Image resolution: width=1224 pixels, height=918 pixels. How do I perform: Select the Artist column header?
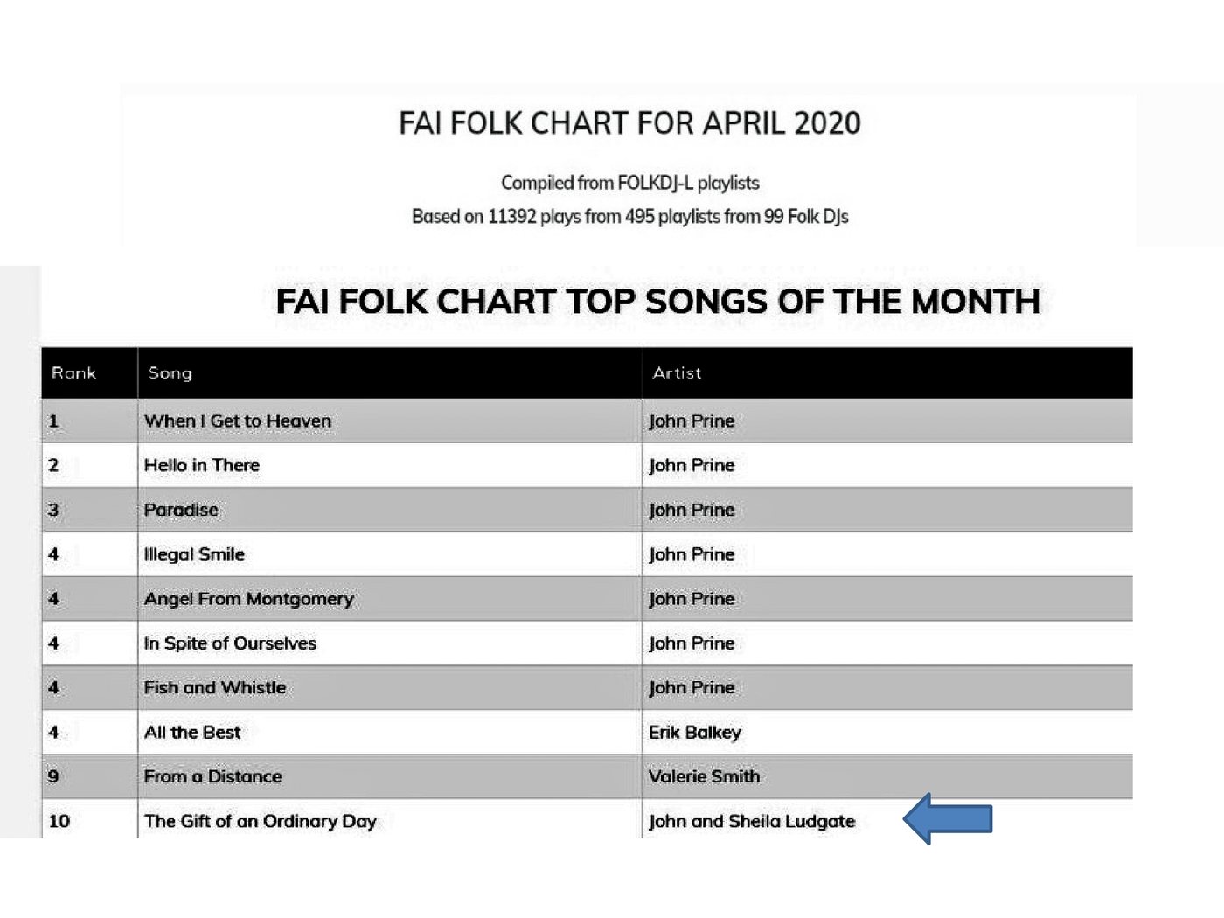point(677,372)
